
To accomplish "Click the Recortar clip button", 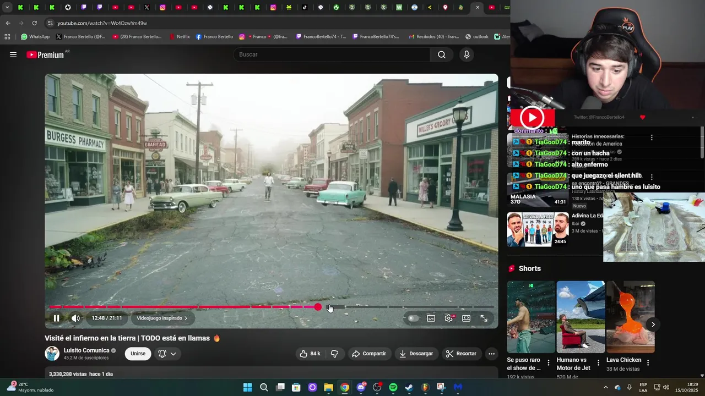I will 461,354.
